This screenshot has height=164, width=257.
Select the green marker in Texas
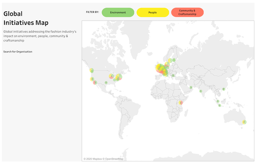(x=106, y=82)
